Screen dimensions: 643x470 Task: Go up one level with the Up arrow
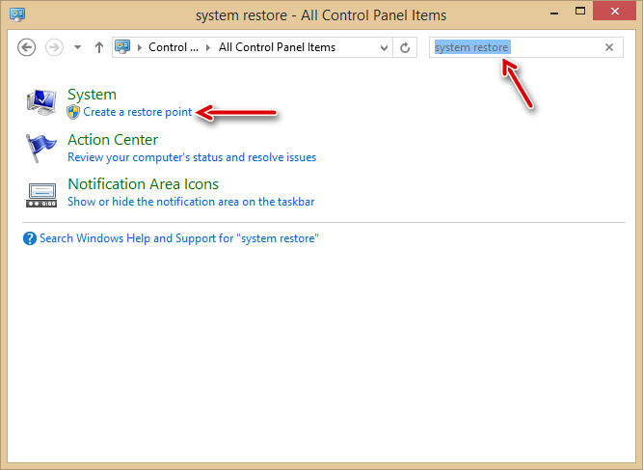click(99, 47)
